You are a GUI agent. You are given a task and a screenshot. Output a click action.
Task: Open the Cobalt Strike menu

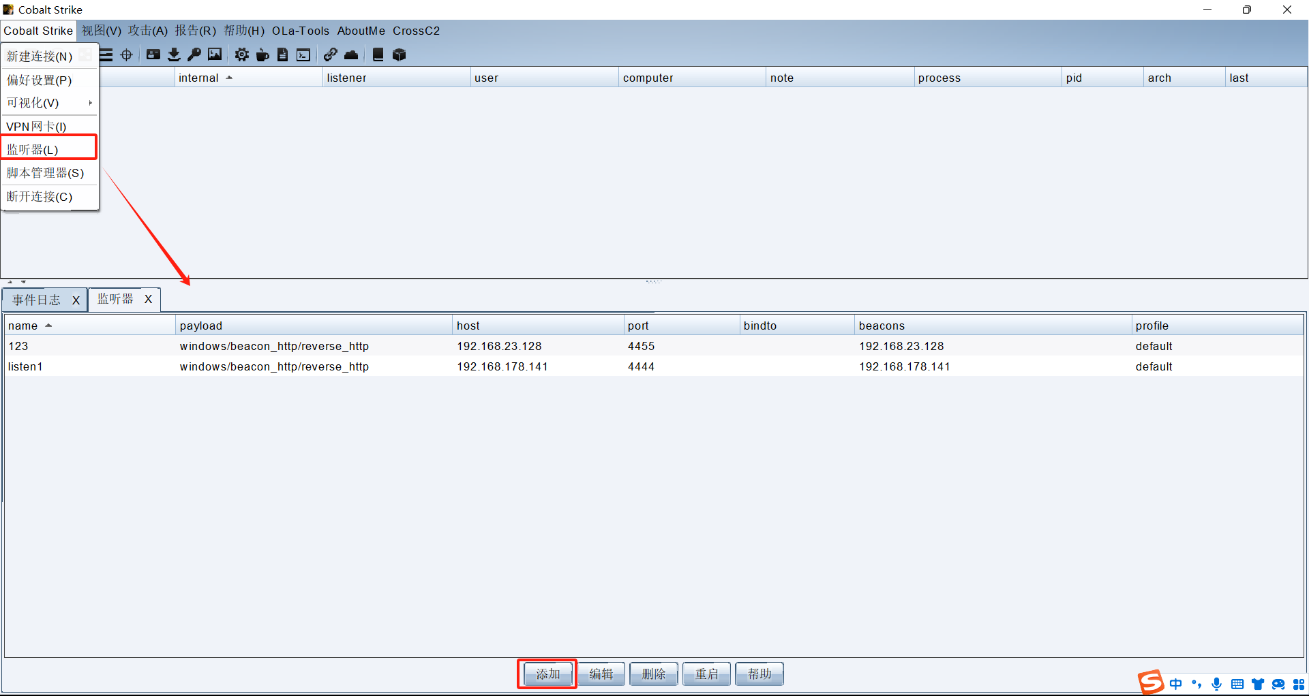[x=38, y=31]
